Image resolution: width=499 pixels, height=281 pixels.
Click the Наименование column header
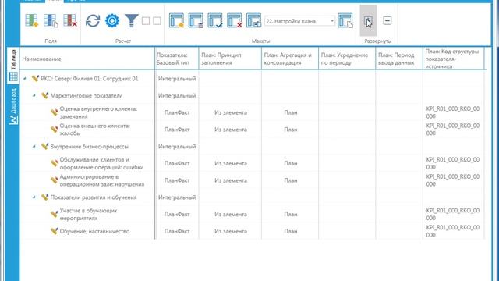[87, 59]
